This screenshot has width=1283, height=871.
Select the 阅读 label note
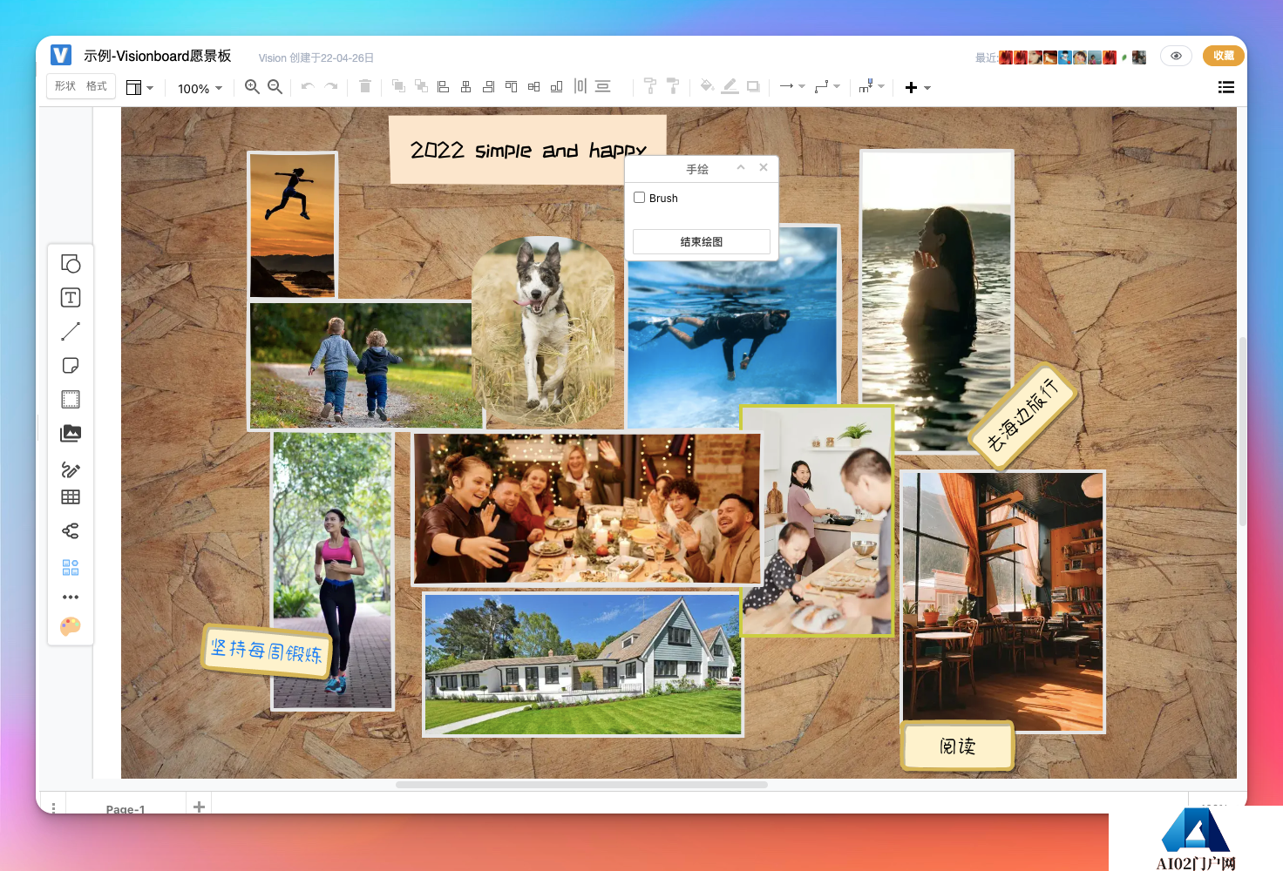click(x=958, y=746)
